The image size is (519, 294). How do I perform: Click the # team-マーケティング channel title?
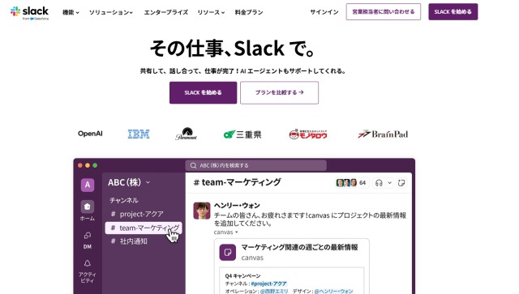tap(237, 182)
